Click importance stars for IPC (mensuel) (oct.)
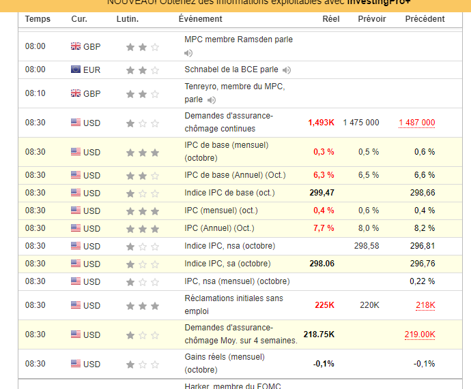 tap(142, 211)
